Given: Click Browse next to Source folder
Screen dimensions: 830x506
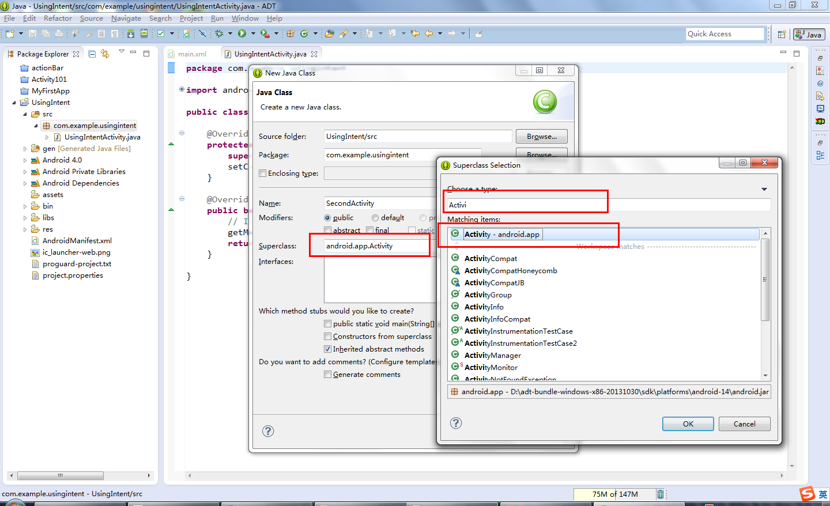Looking at the screenshot, I should coord(542,137).
